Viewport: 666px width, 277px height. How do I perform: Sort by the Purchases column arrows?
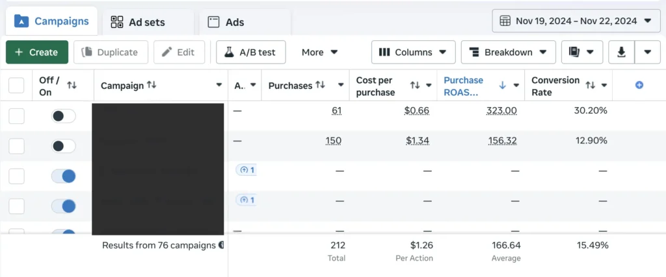tap(320, 85)
